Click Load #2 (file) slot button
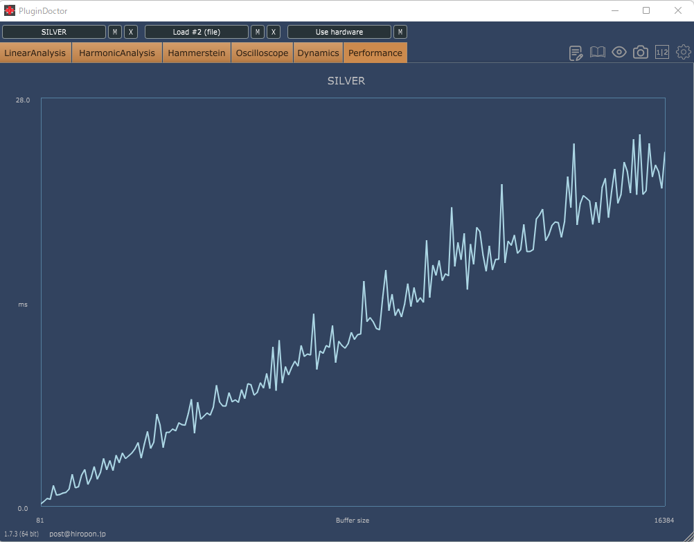Viewport: 694px width, 542px height. tap(197, 32)
